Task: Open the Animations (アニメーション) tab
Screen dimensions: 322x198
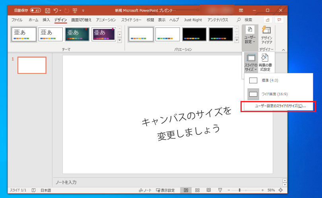Action: [x=106, y=20]
